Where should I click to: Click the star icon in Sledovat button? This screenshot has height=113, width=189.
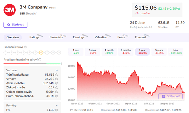coord(9,25)
